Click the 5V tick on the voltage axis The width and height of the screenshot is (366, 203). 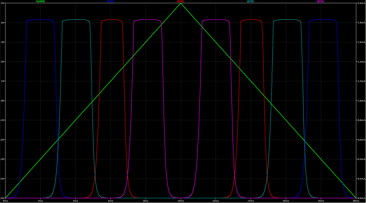point(2,3)
